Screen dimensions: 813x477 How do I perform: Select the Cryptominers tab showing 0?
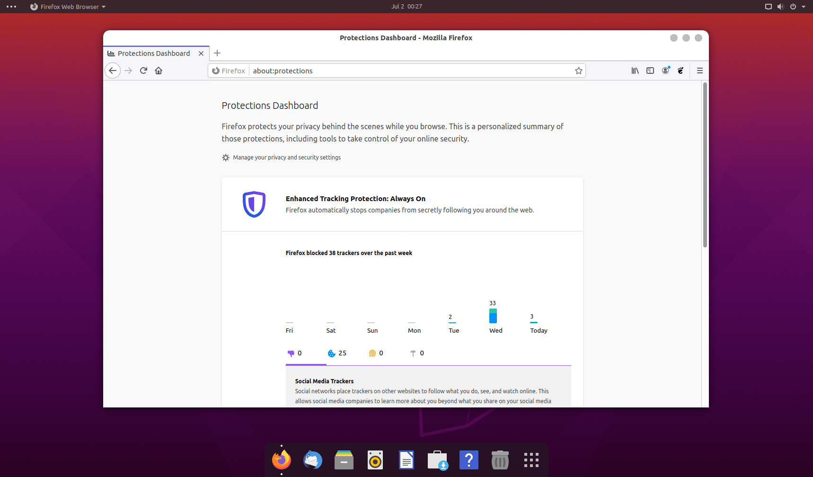pos(417,353)
